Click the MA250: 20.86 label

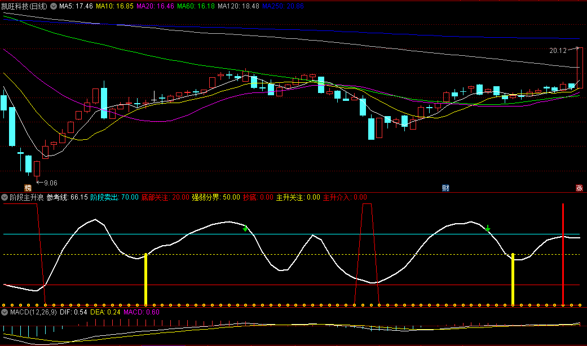pos(283,6)
